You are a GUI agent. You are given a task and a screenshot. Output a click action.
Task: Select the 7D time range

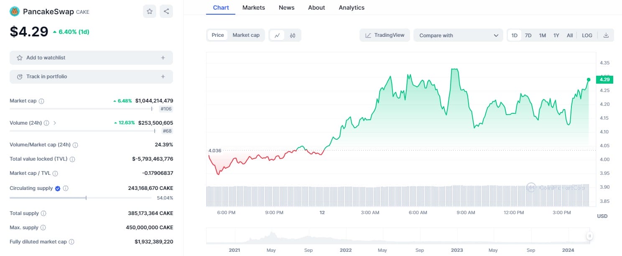coord(528,36)
